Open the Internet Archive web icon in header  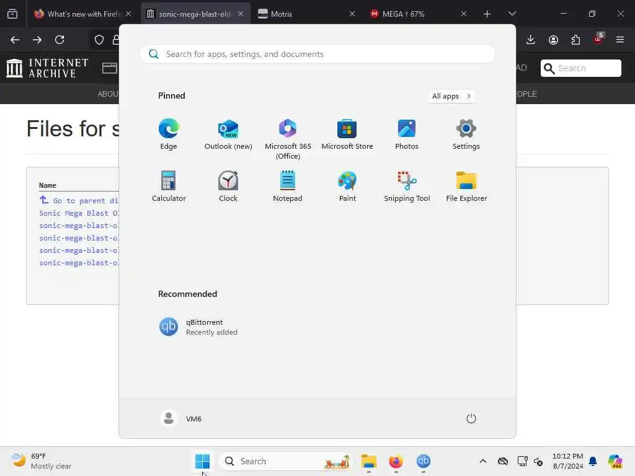click(109, 68)
